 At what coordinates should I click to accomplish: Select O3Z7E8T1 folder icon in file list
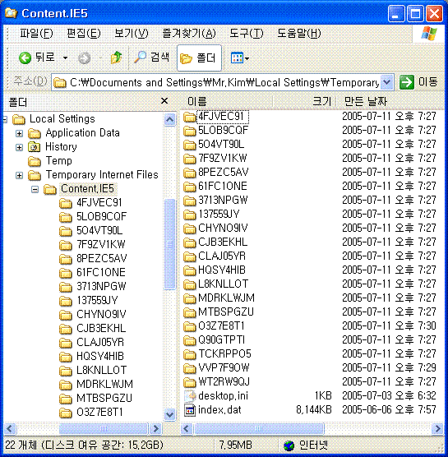189,326
